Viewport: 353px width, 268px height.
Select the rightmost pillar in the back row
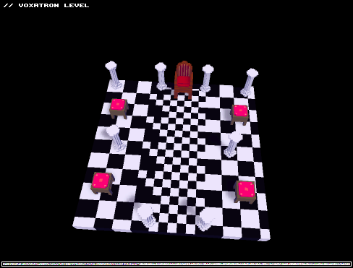250,82
